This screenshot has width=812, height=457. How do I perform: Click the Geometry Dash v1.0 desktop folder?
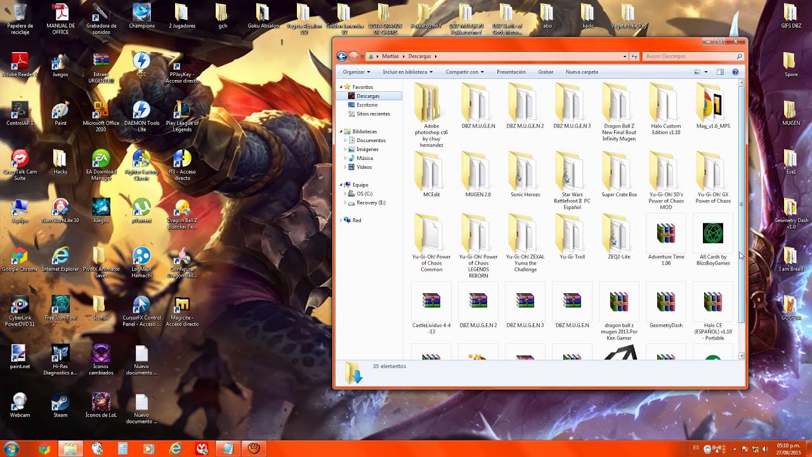click(x=790, y=214)
